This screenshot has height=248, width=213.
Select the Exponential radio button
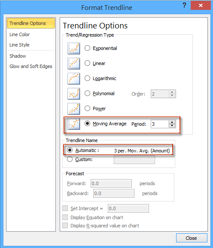coord(87,48)
